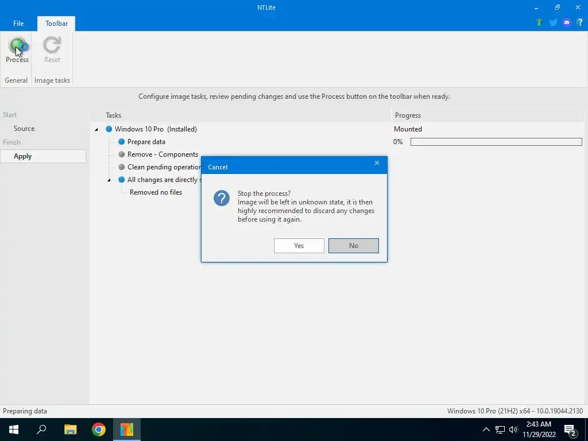Open the notification center icon
588x441 pixels.
570,430
